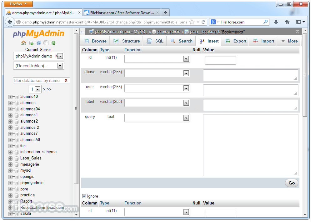Viewport: 311px width, 222px height.
Task: Open the menagerie database link
Action: click(x=30, y=164)
